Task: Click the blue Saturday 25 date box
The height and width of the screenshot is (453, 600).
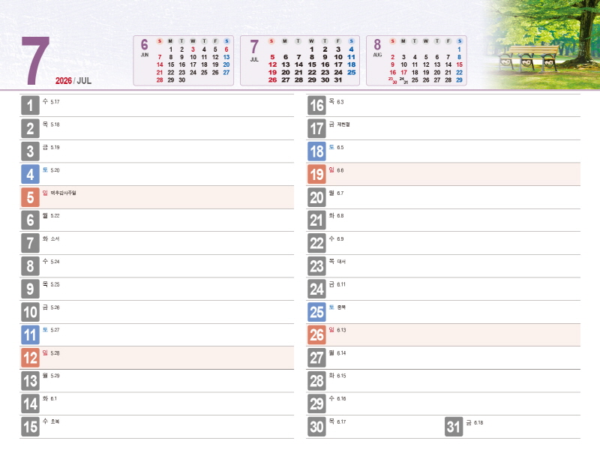Action: [316, 312]
